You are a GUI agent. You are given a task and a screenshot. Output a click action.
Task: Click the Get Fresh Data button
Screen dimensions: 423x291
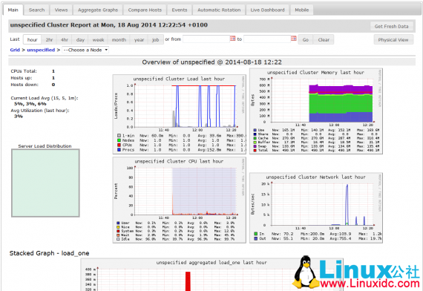click(391, 26)
